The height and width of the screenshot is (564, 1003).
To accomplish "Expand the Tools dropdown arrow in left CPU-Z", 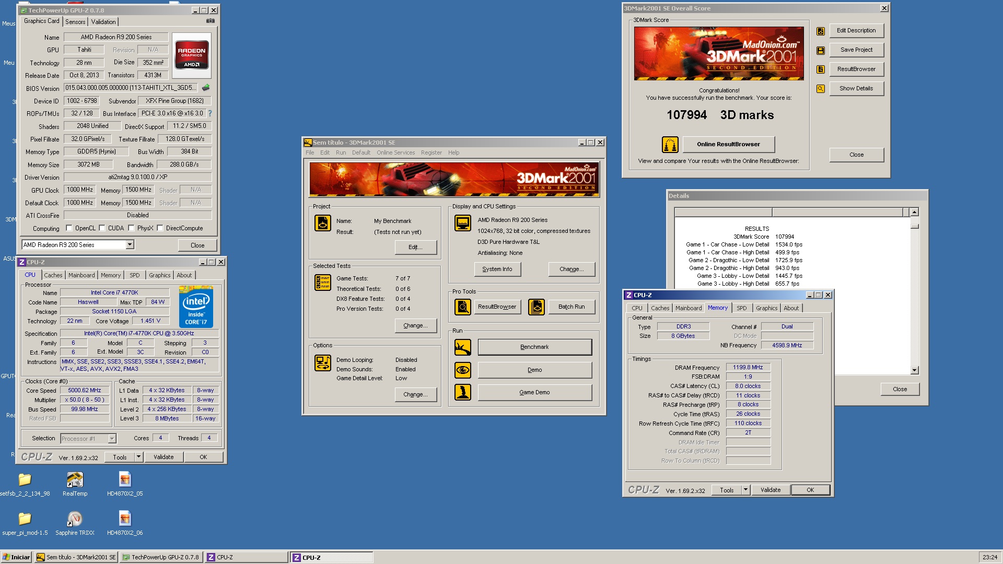I will click(138, 457).
